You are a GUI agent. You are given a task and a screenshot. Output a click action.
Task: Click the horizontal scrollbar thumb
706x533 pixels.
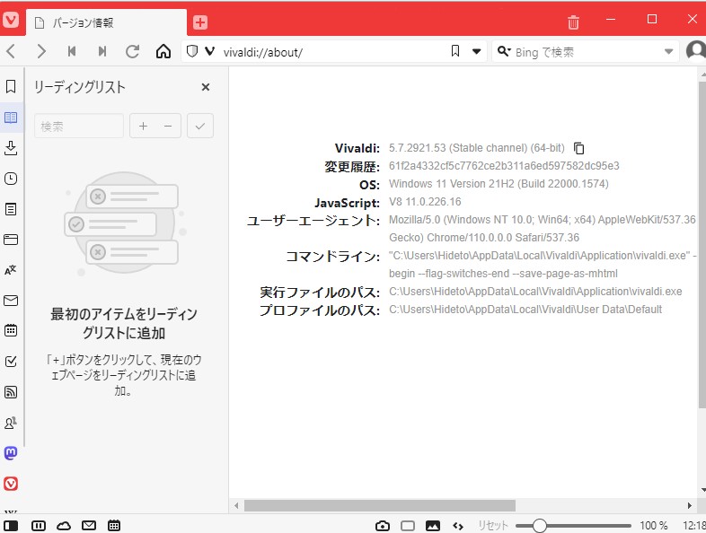pyautogui.click(x=380, y=505)
